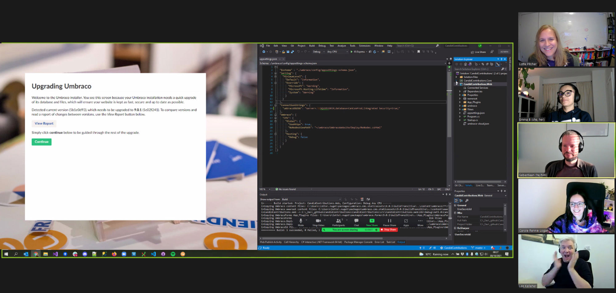Click the red Stop Share button
The image size is (616, 293).
[x=389, y=230]
